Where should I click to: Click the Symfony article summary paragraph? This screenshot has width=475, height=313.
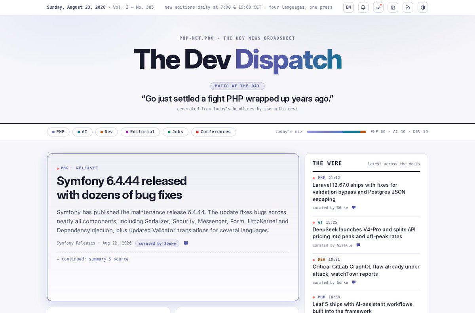(173, 221)
